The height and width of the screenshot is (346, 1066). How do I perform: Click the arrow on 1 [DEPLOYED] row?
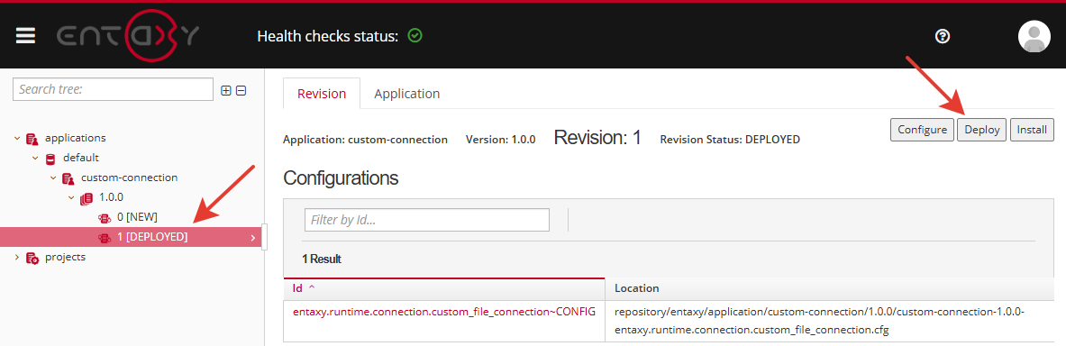pos(253,238)
